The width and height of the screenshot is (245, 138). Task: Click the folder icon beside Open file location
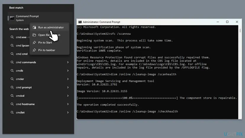(x=34, y=35)
